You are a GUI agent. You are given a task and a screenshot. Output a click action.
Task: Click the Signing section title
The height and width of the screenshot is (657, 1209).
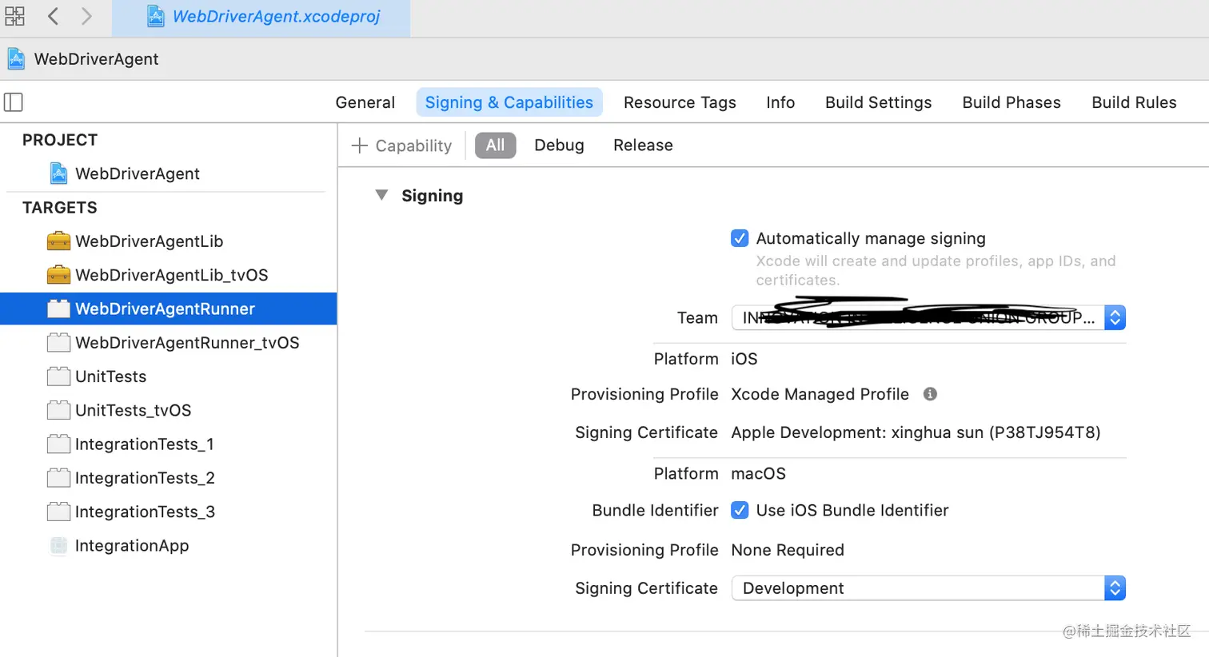(x=432, y=196)
